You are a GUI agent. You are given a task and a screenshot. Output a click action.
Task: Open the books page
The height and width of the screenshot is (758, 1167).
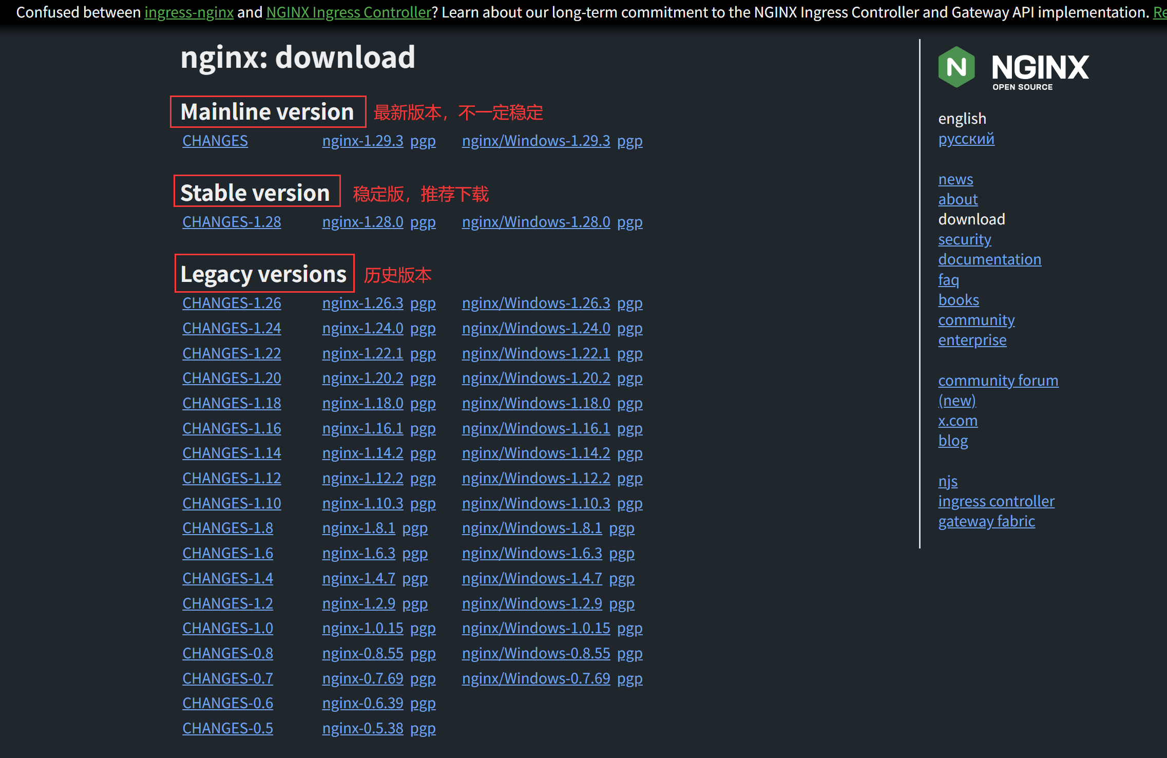point(959,299)
